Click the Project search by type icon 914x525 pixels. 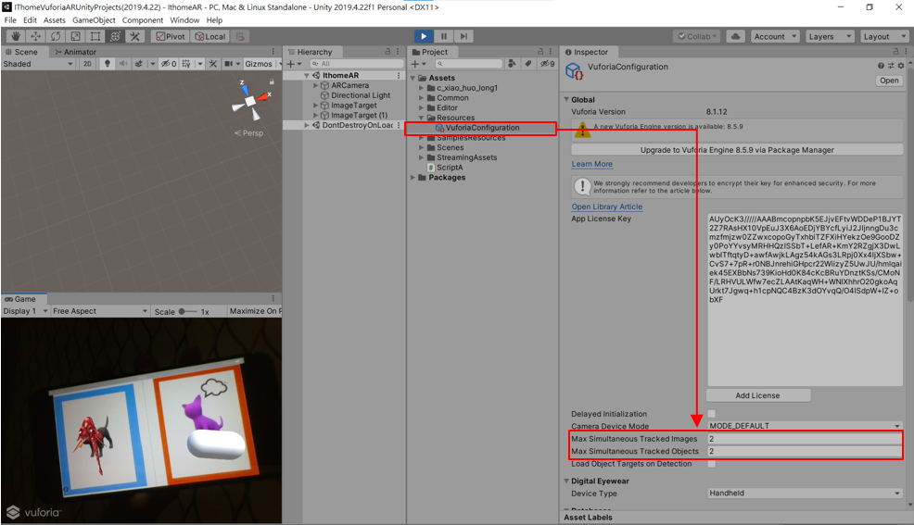coord(512,64)
